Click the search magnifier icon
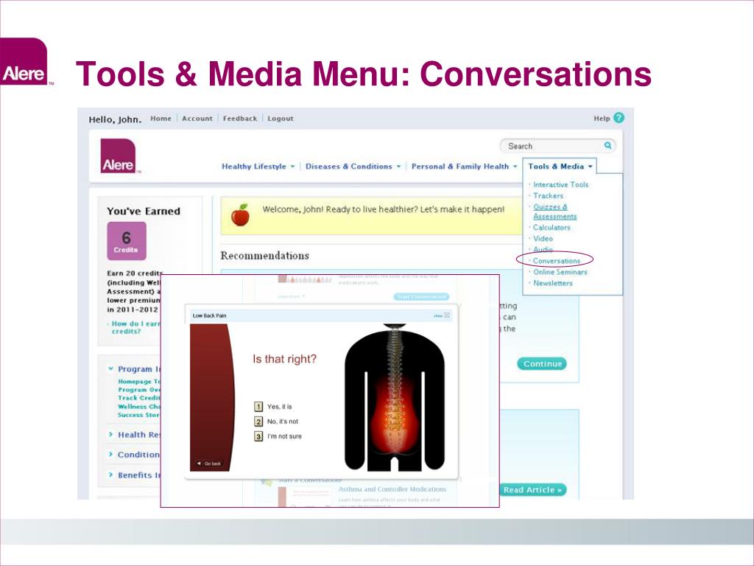754x566 pixels. [x=607, y=145]
